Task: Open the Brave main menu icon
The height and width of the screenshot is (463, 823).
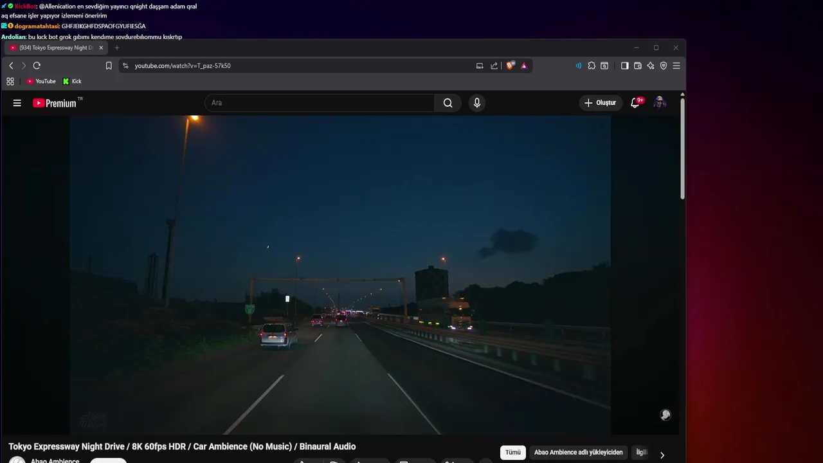Action: 676,66
